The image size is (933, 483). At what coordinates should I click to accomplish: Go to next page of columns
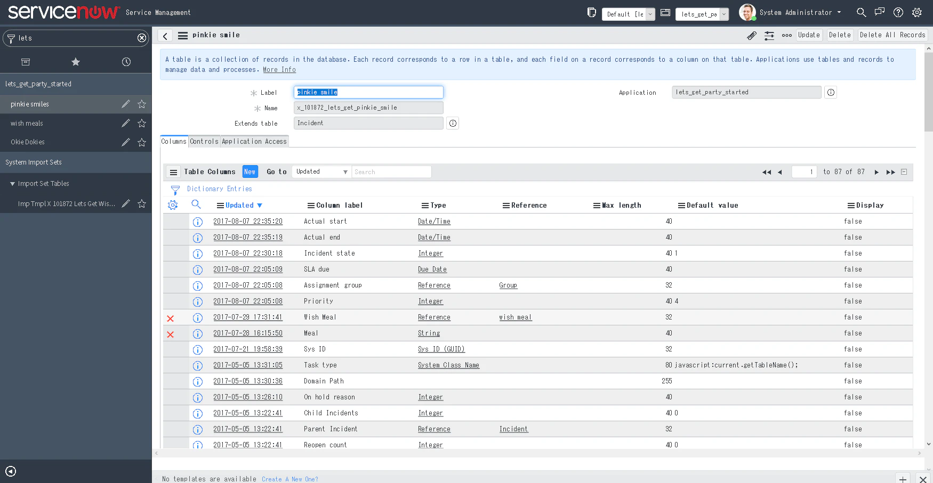pos(876,172)
